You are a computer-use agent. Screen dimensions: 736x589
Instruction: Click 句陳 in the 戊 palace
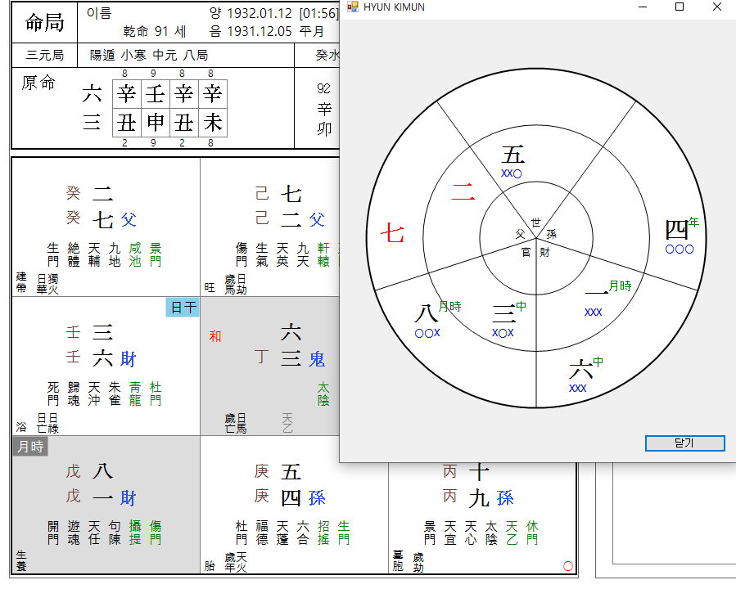tap(115, 533)
